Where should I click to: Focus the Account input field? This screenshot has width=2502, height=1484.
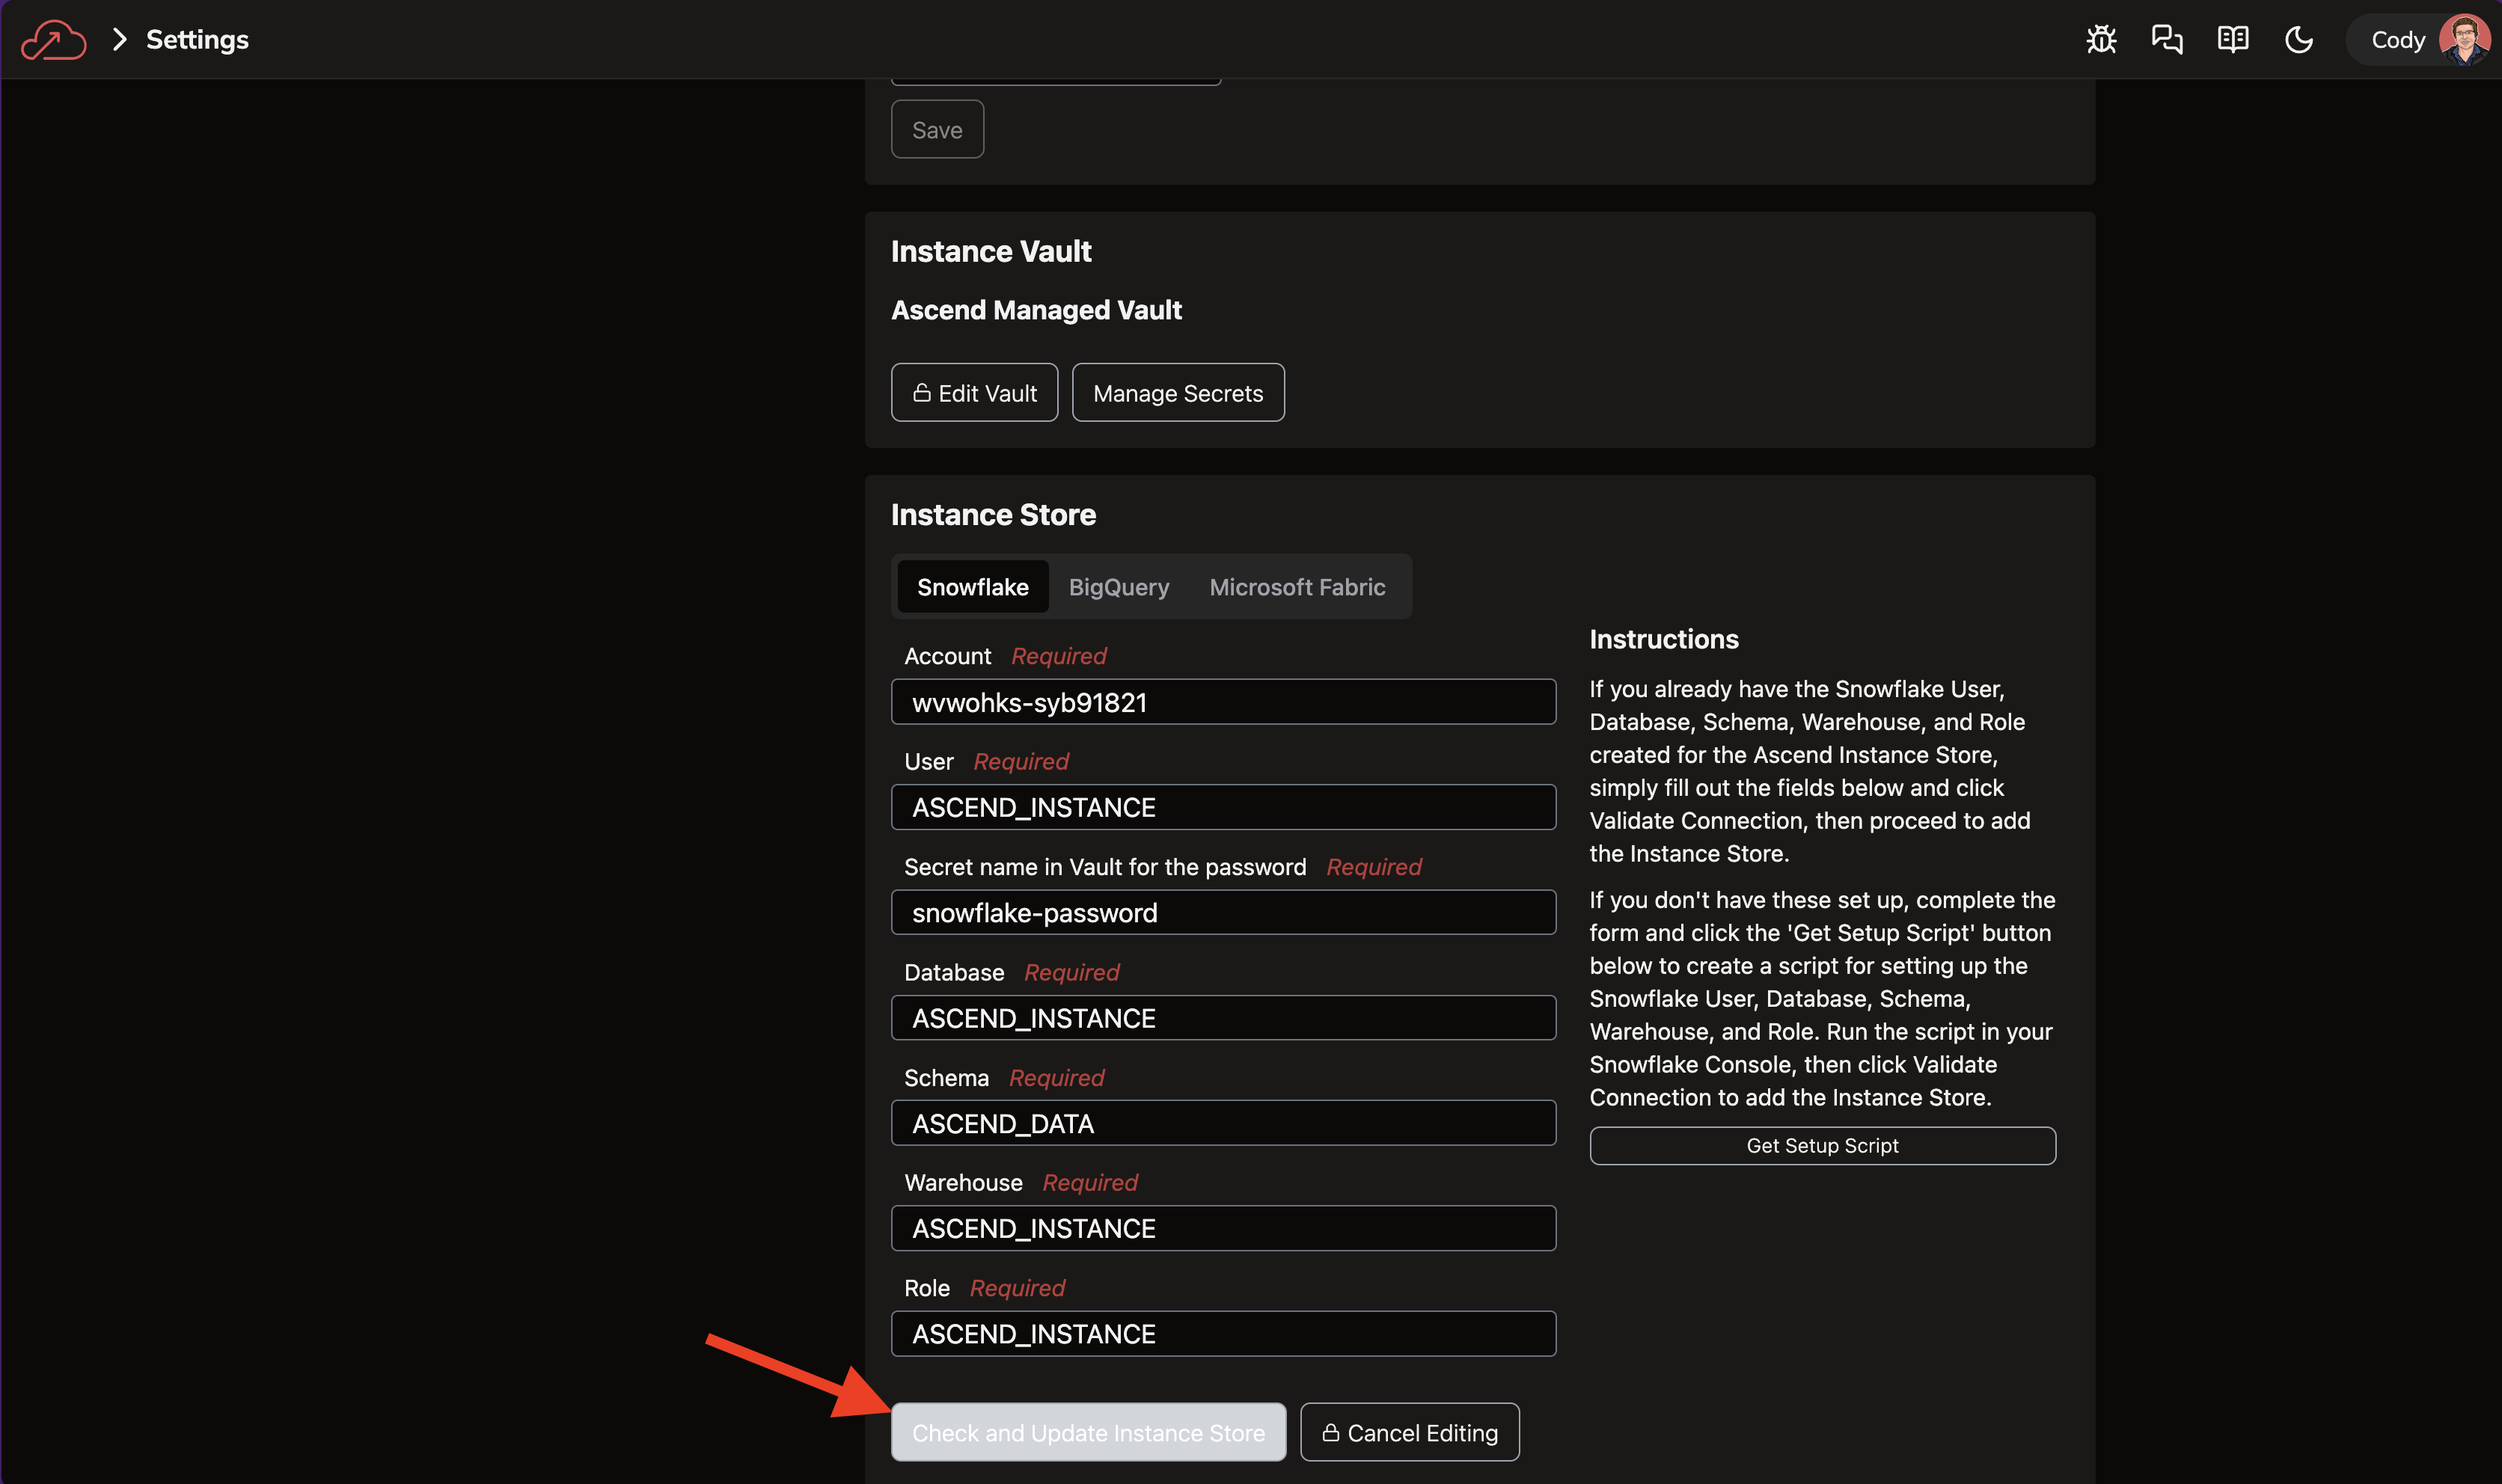[1222, 702]
